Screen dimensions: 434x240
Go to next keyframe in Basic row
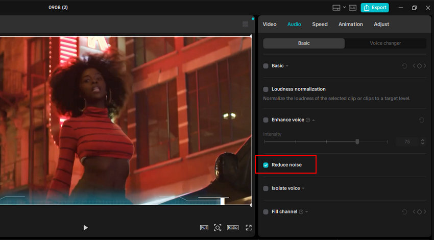pyautogui.click(x=425, y=66)
